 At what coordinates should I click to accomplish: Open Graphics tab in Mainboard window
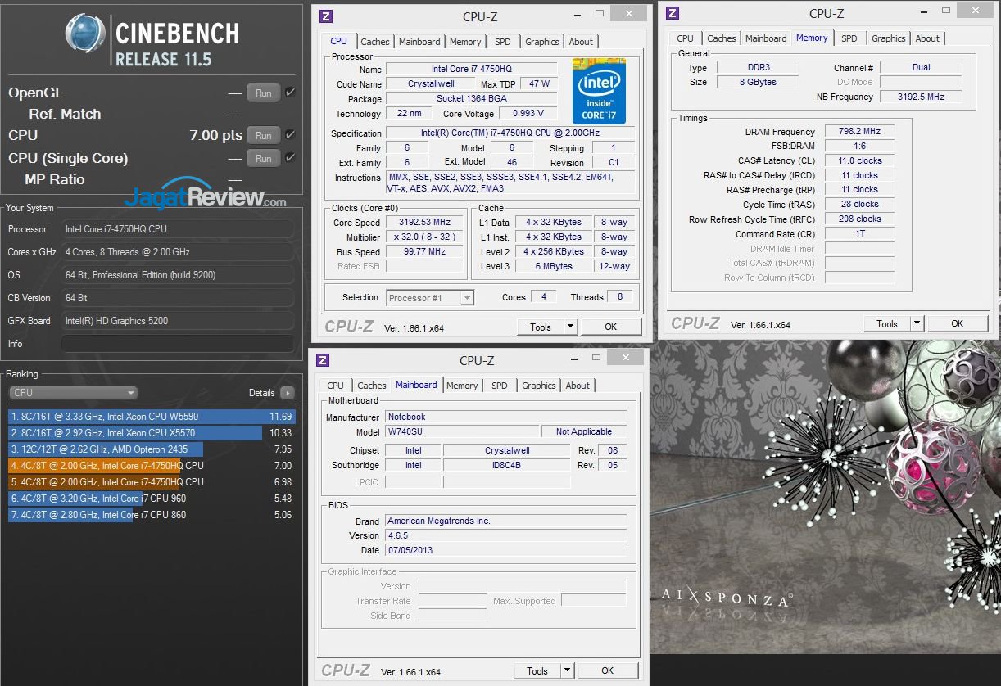(x=538, y=386)
